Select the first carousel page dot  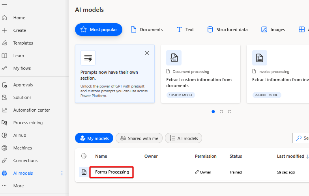tap(213, 112)
